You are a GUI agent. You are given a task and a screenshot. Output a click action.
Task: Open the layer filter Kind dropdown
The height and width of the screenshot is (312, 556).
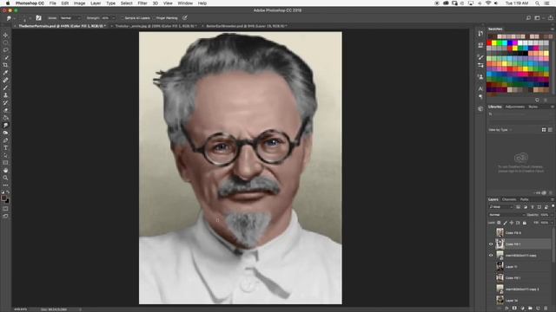coord(500,207)
